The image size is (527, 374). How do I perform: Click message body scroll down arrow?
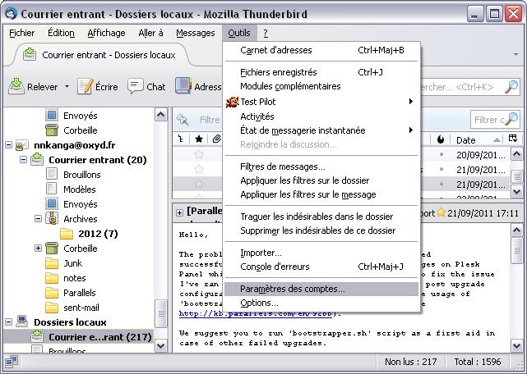[x=516, y=346]
